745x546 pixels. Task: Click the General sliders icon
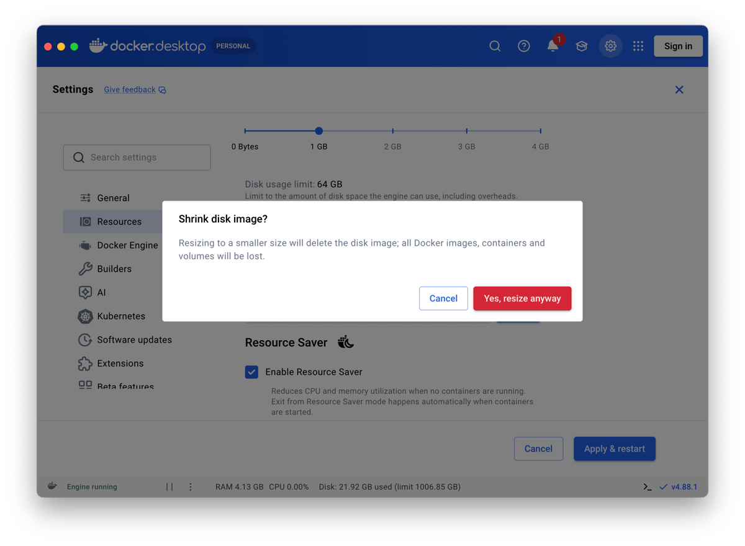[85, 198]
